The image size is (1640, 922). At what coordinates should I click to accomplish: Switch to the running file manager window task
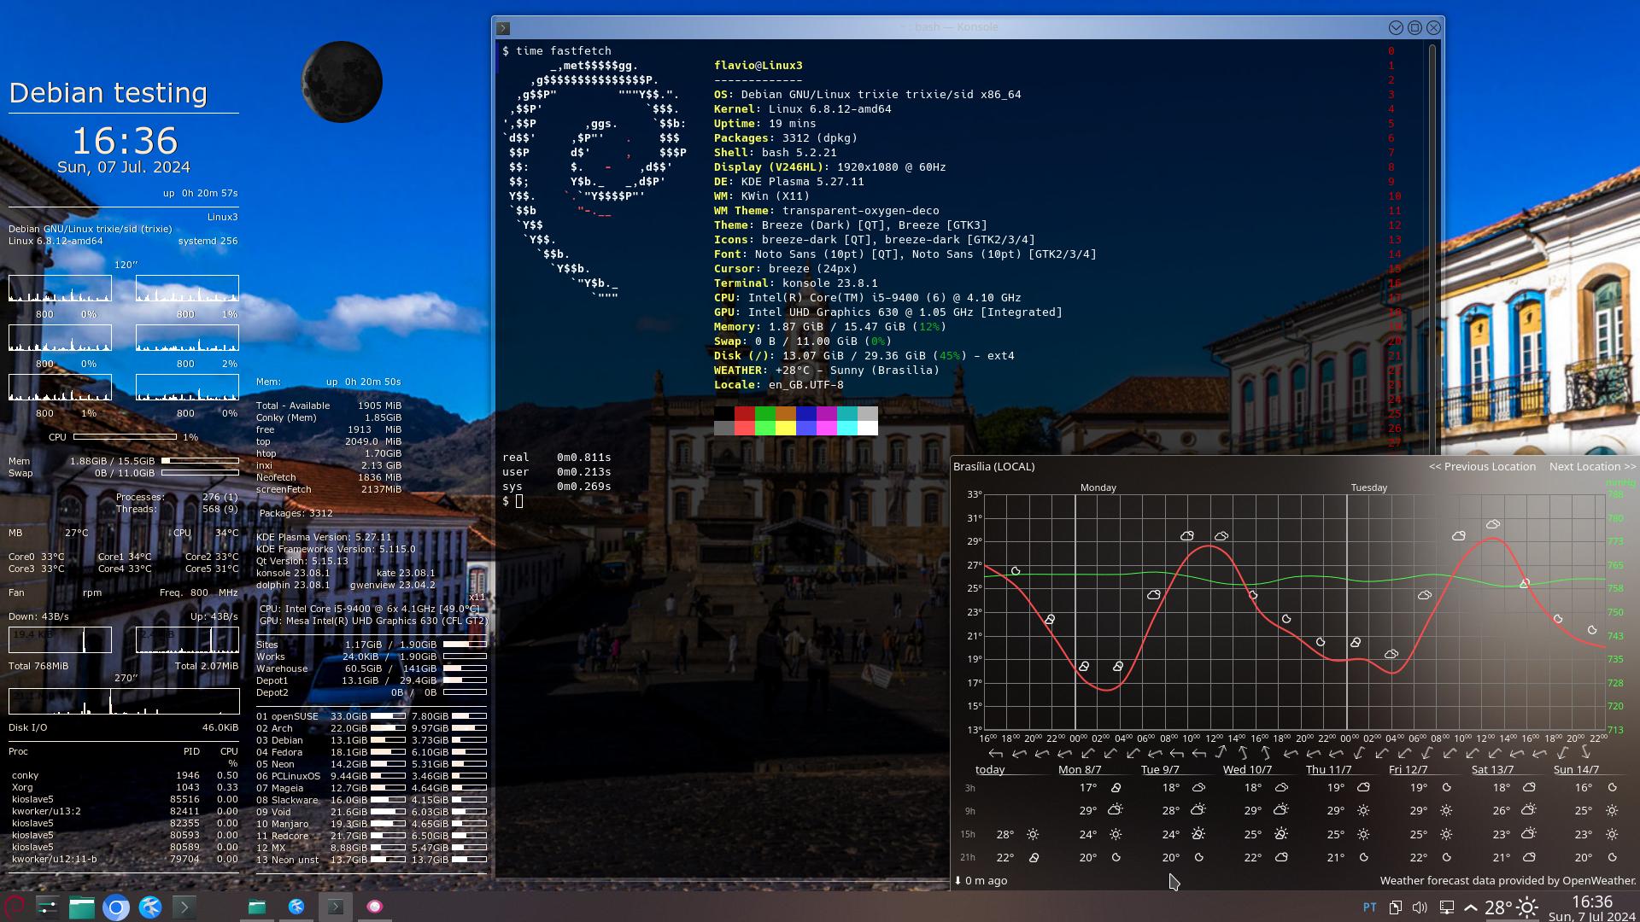click(x=257, y=907)
